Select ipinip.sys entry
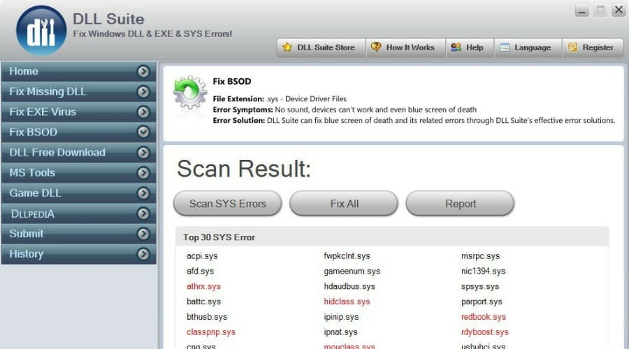 [x=341, y=317]
